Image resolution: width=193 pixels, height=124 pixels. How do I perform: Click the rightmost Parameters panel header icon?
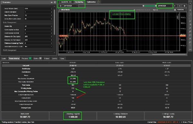click(x=55, y=2)
